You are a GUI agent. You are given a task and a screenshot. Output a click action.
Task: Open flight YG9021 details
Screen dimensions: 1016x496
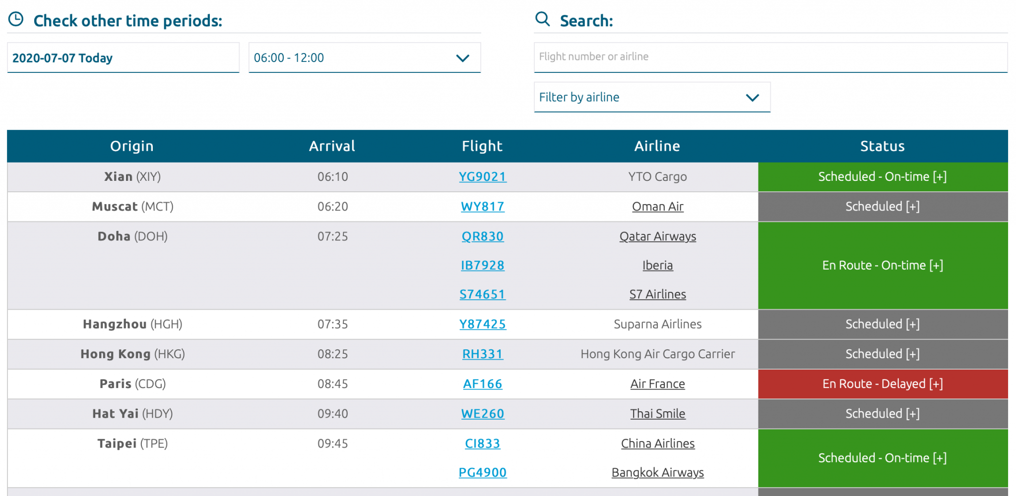pyautogui.click(x=482, y=177)
